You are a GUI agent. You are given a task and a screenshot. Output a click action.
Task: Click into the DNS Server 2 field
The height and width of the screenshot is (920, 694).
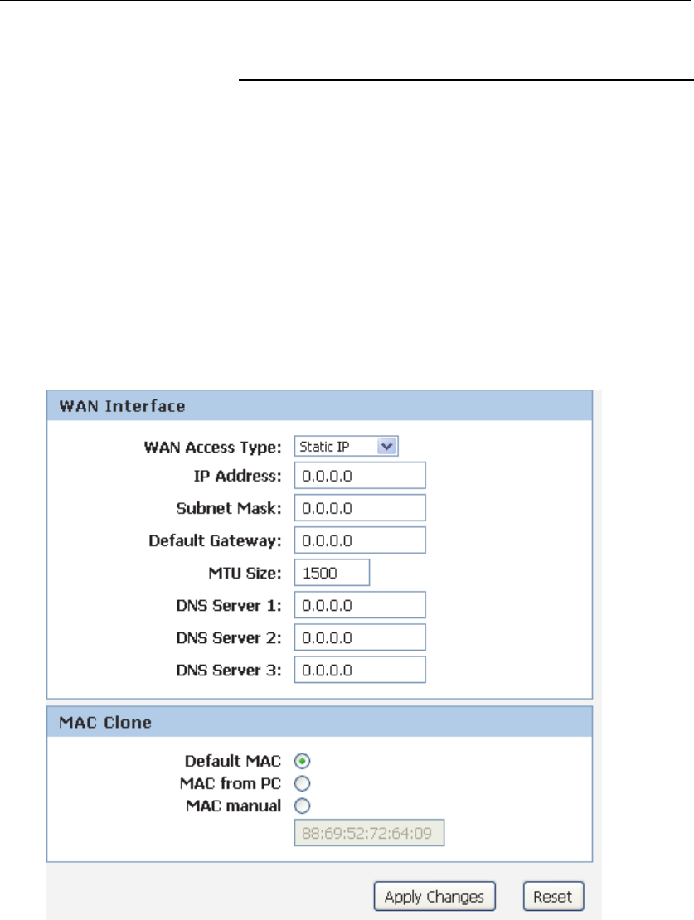pos(359,637)
